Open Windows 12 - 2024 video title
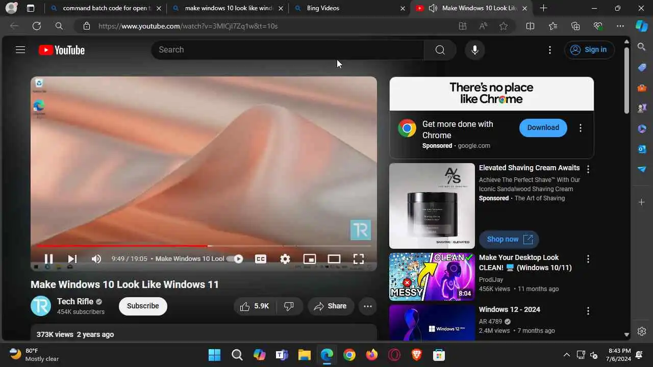This screenshot has height=367, width=653. pyautogui.click(x=509, y=309)
